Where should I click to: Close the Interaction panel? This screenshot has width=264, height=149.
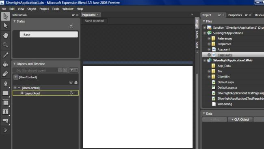pos(77,15)
